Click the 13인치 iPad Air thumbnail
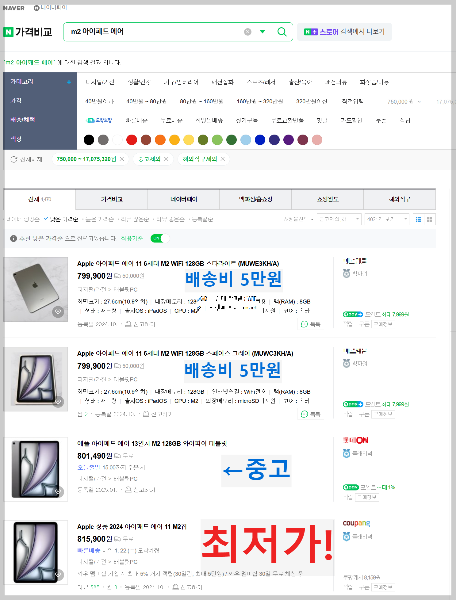 (36, 469)
